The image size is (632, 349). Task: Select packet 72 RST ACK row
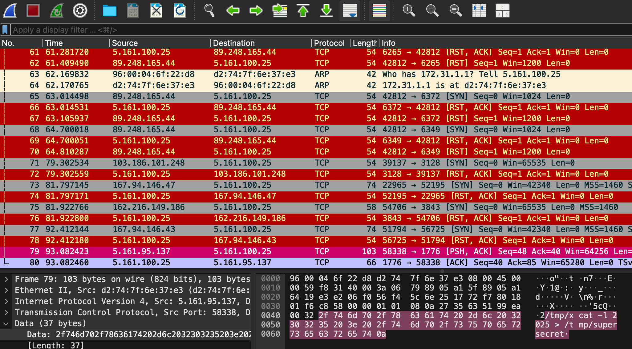[x=316, y=174]
